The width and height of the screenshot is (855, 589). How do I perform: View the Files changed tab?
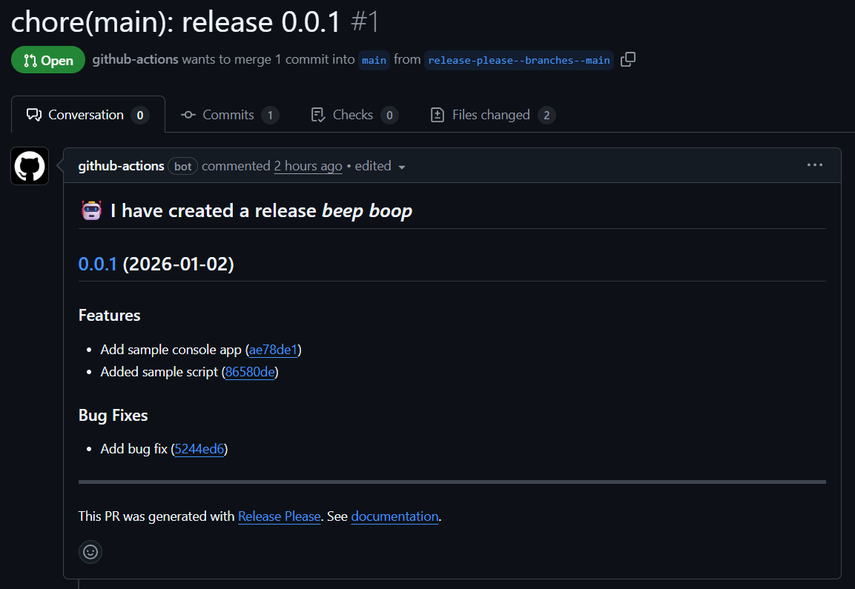pyautogui.click(x=492, y=115)
